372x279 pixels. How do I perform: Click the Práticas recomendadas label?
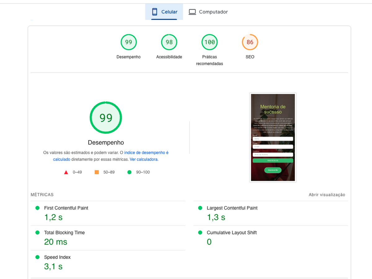coord(210,60)
